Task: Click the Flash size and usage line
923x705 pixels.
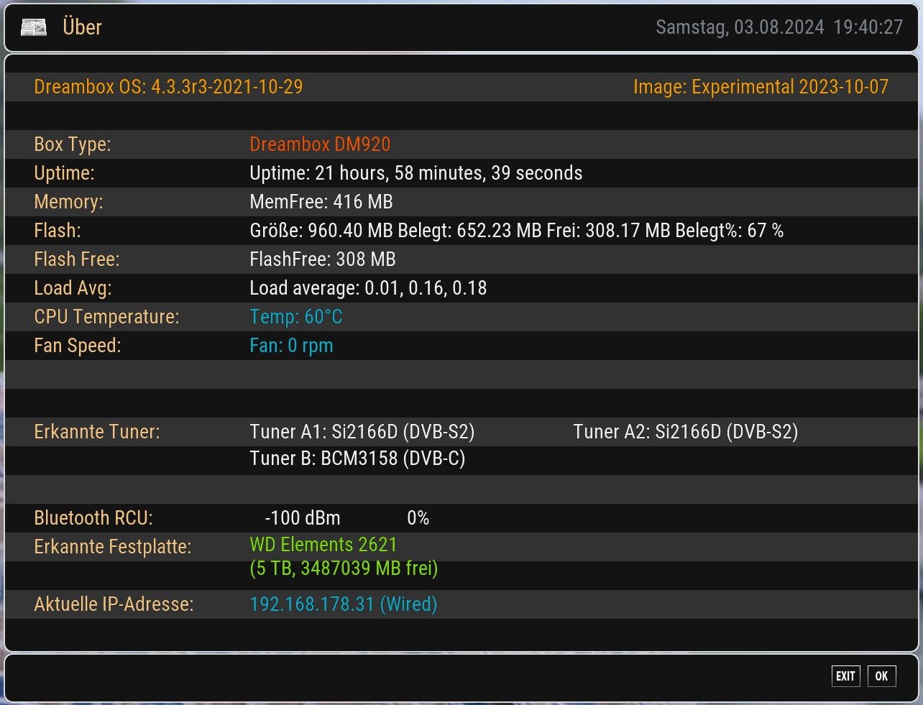Action: [x=515, y=231]
